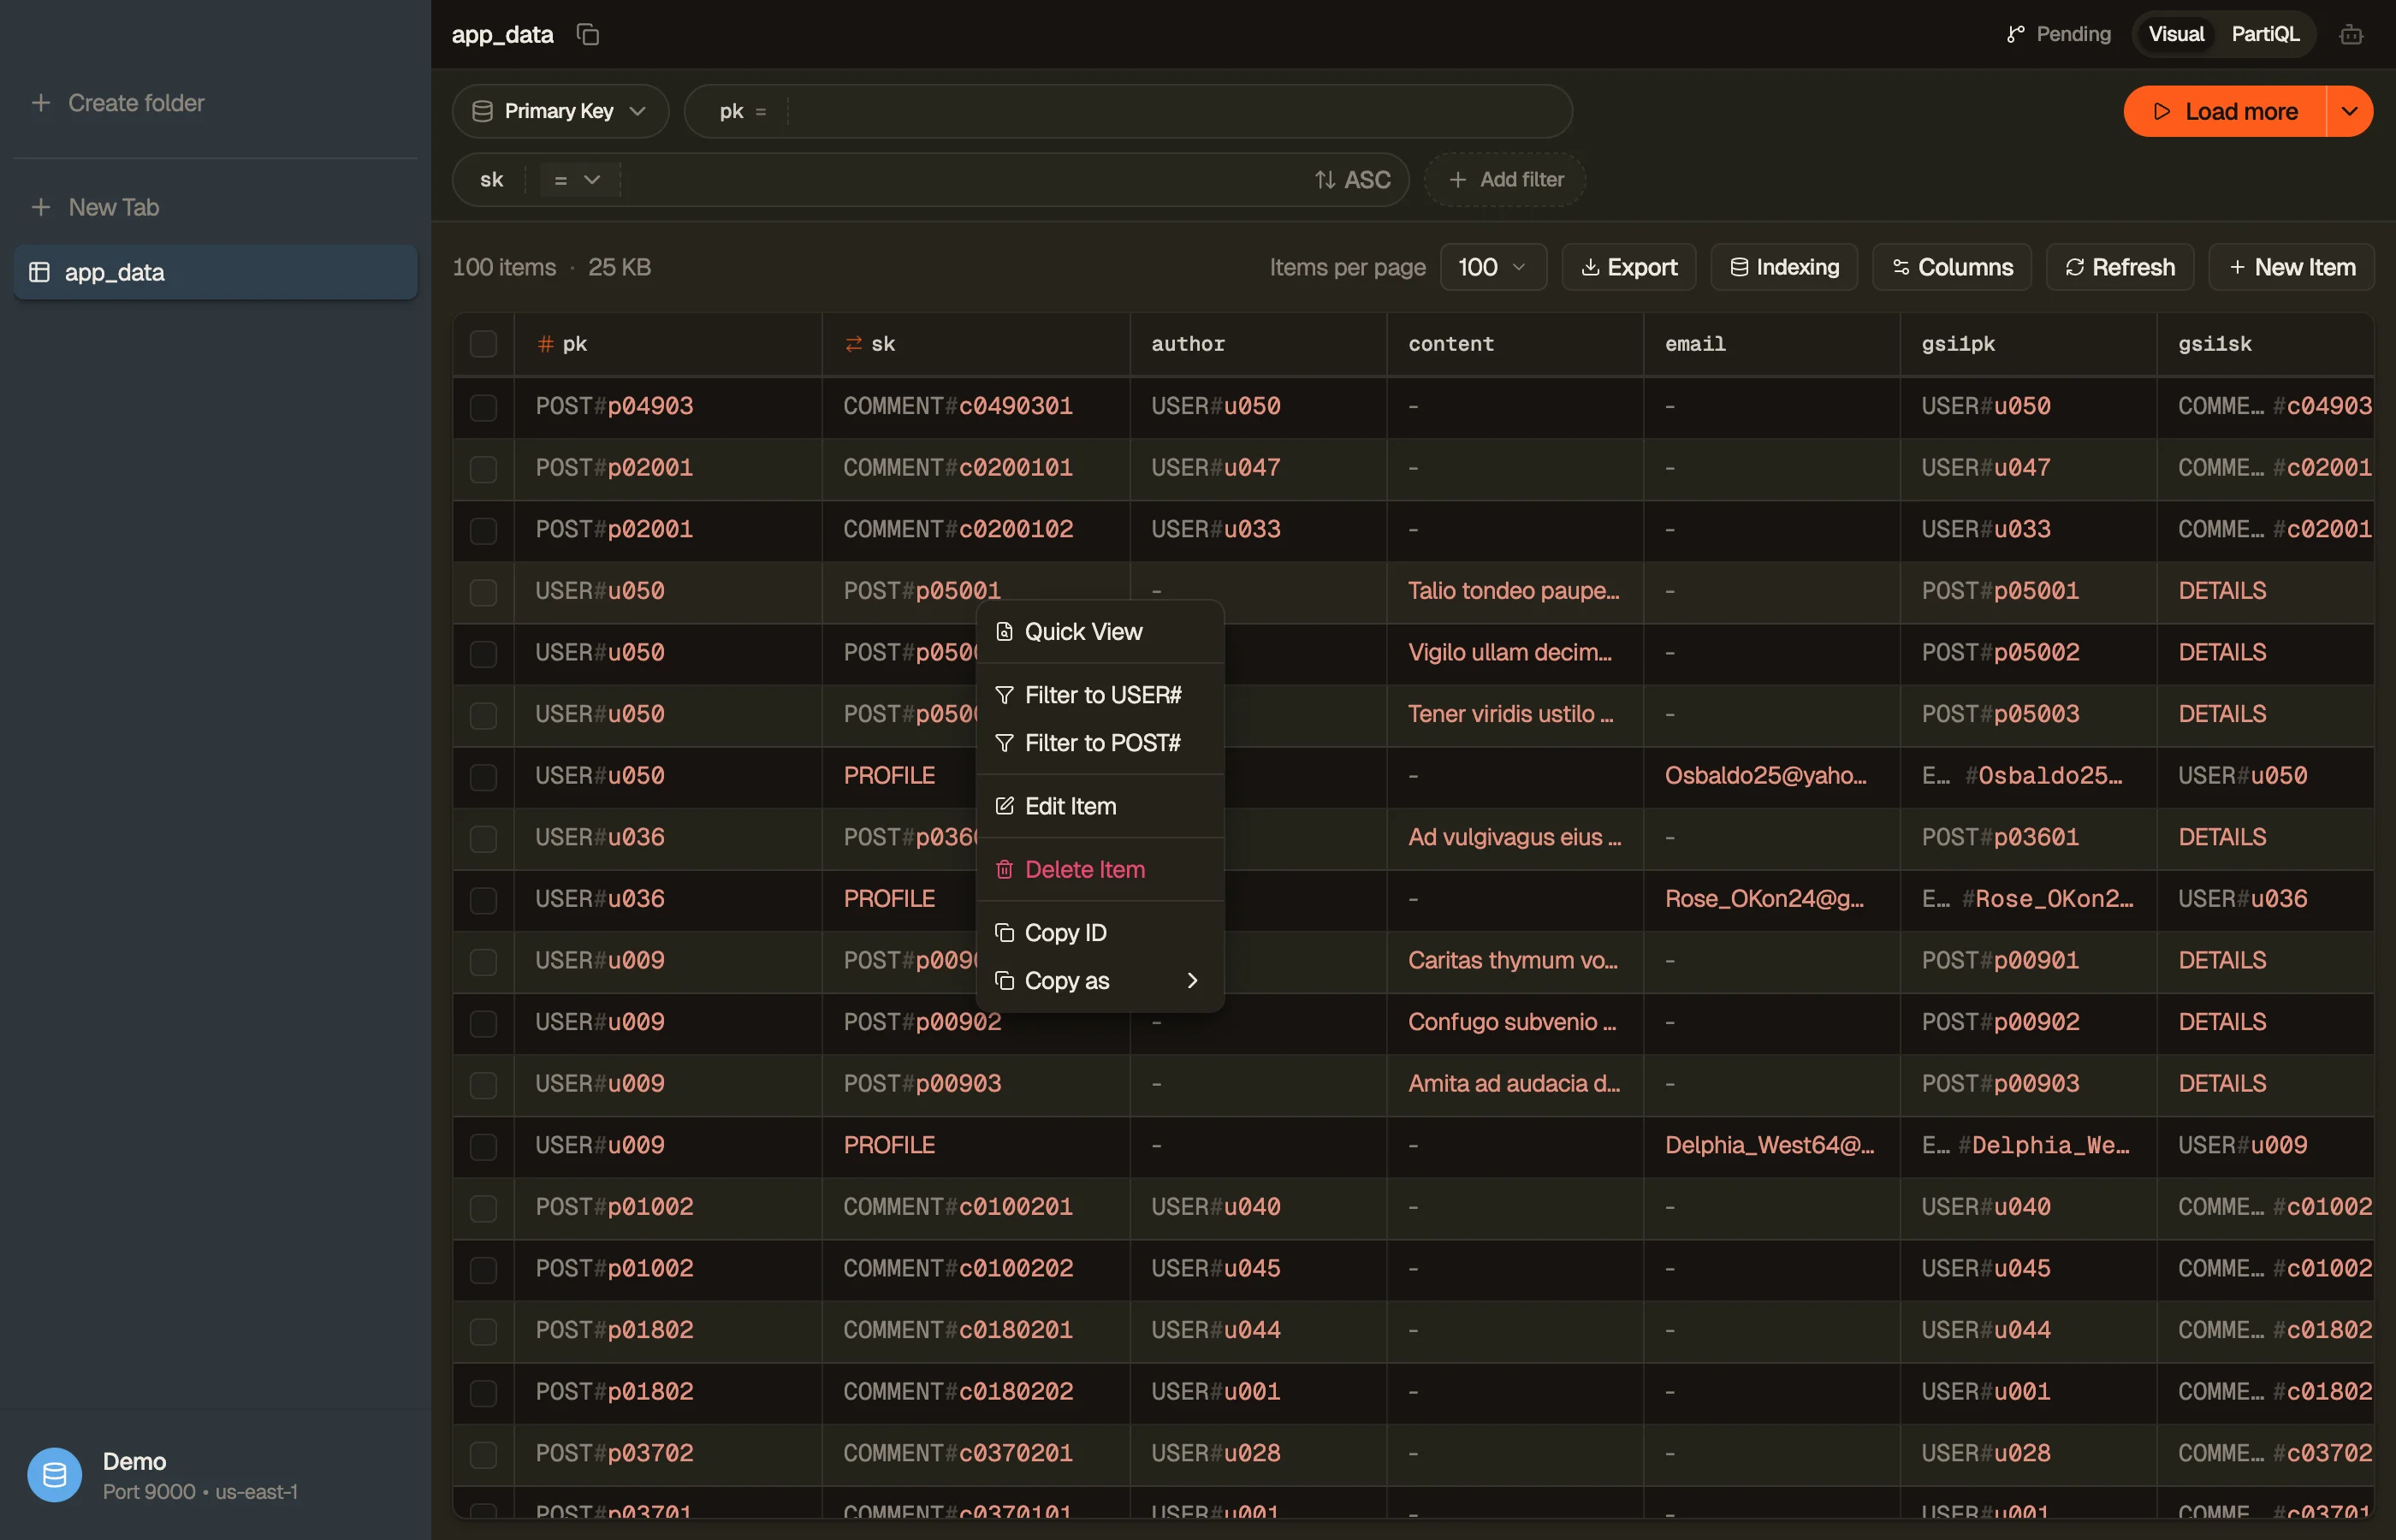
Task: Select checkbox for USER#u050 POST#p05001 row
Action: (483, 592)
